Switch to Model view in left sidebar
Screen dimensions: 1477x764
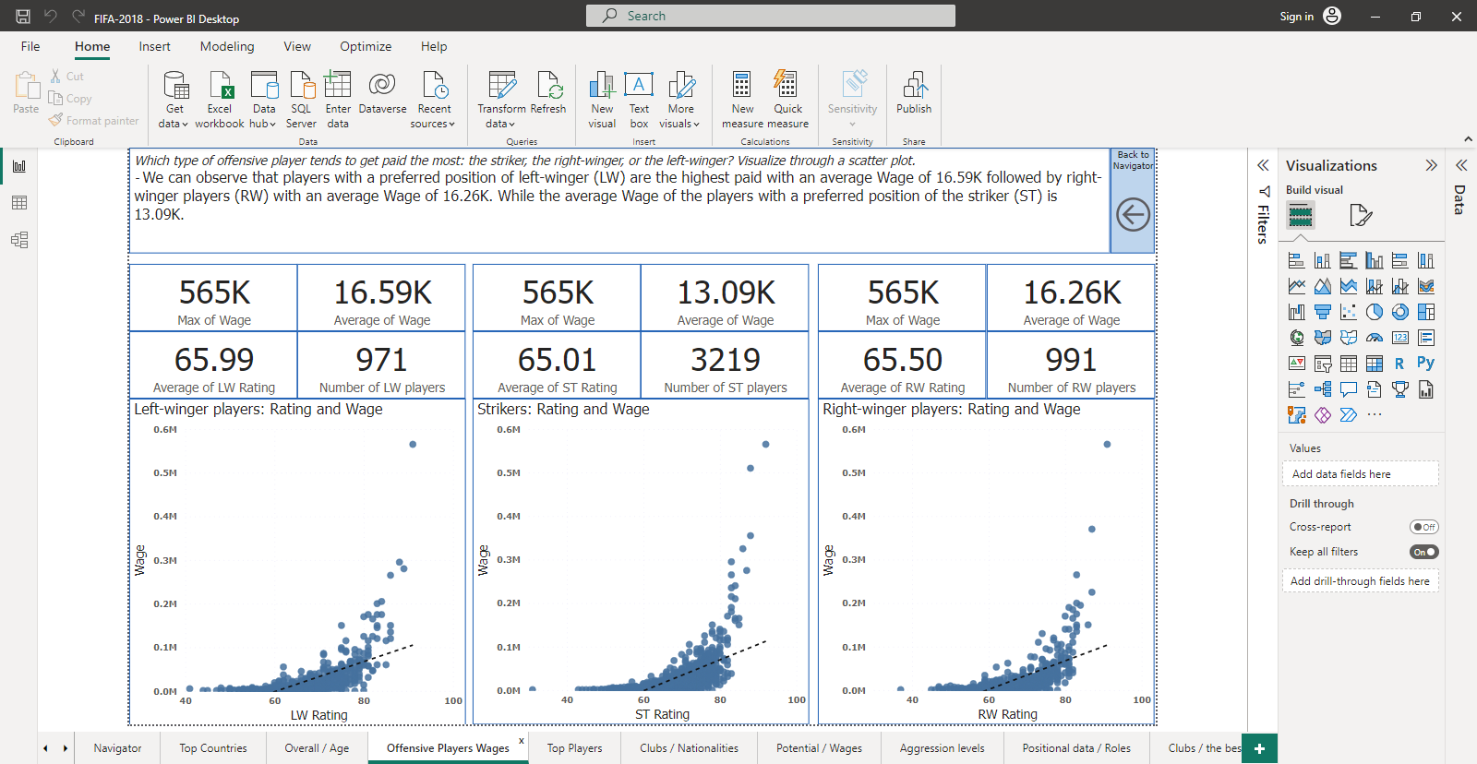tap(19, 240)
